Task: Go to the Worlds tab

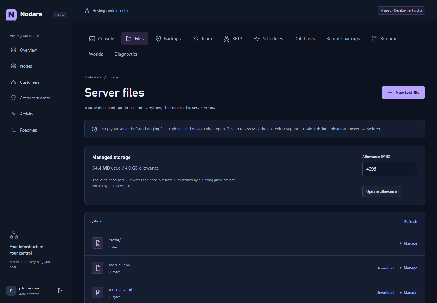Action: 96,54
